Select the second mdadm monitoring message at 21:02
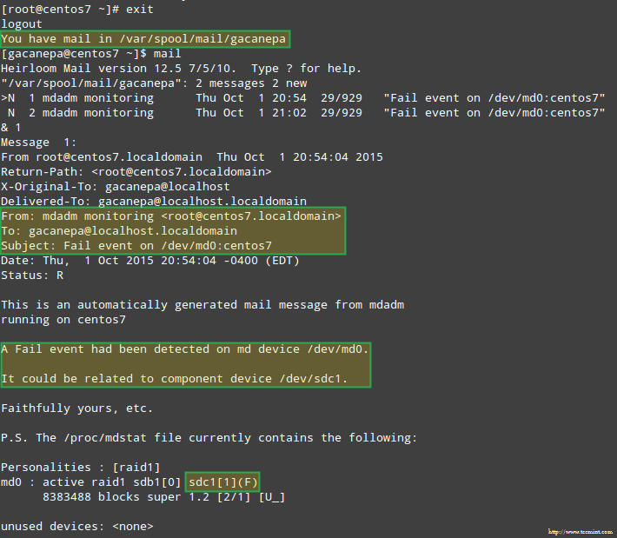This screenshot has width=617, height=538. 302,112
